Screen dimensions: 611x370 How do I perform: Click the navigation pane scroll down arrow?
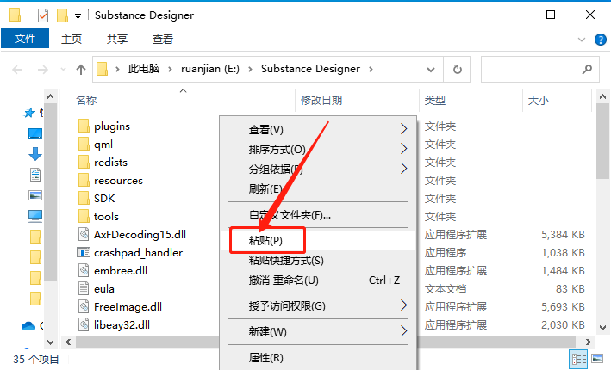coord(50,342)
